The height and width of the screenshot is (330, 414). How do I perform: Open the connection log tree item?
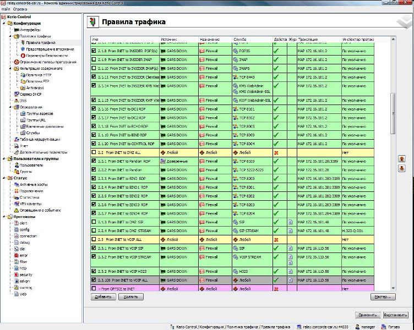click(28, 236)
